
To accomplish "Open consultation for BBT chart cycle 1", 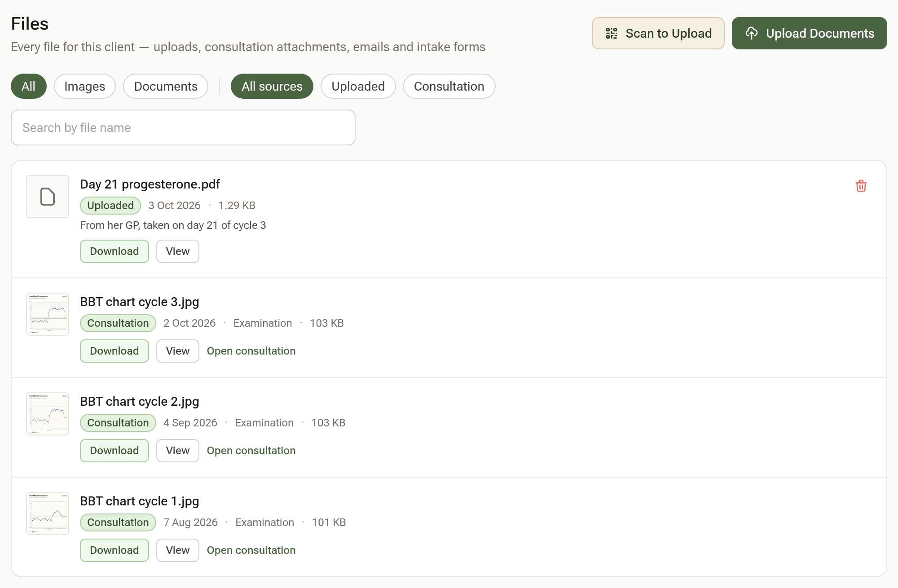I will tap(251, 550).
